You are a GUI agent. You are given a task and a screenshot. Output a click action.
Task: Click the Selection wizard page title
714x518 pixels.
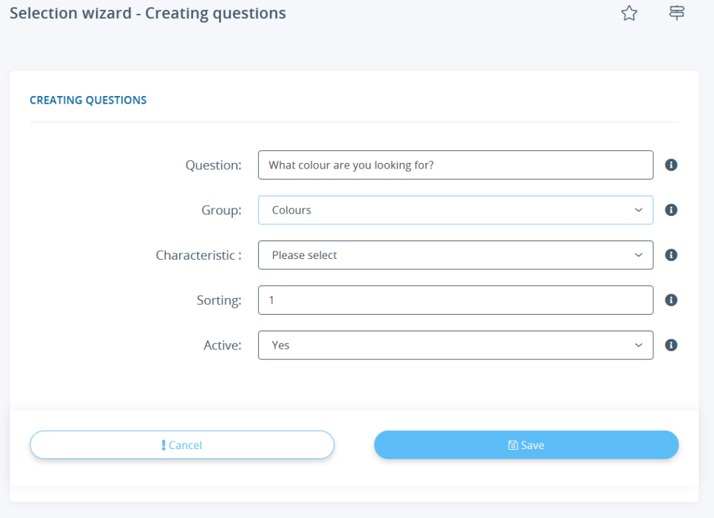click(x=147, y=13)
